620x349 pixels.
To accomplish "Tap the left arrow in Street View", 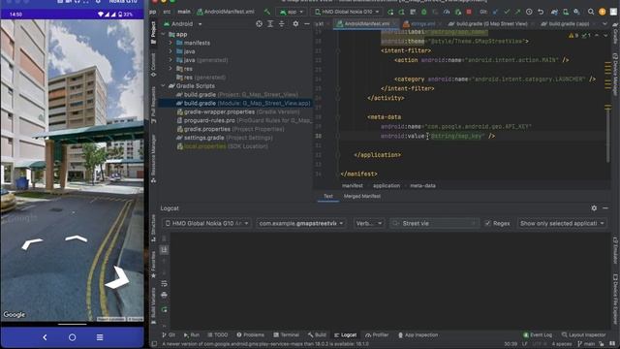I will [32, 243].
